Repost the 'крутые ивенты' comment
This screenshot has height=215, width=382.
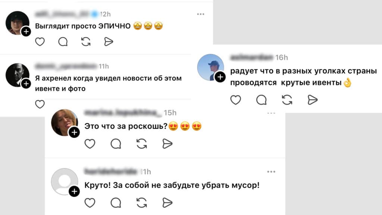pyautogui.click(x=287, y=100)
